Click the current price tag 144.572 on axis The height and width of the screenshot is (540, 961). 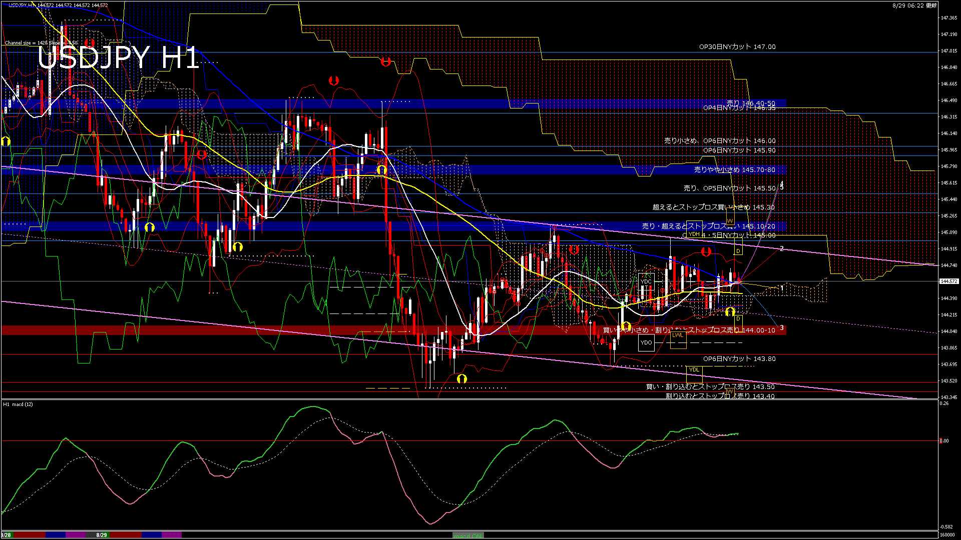[x=948, y=281]
